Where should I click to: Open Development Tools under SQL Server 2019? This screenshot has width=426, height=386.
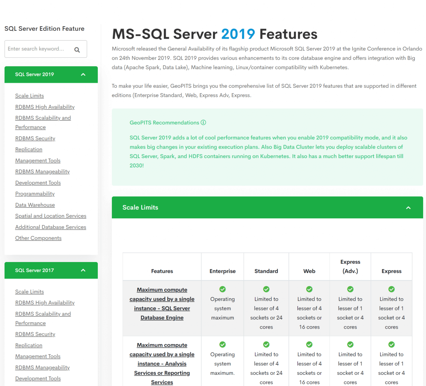tap(38, 183)
